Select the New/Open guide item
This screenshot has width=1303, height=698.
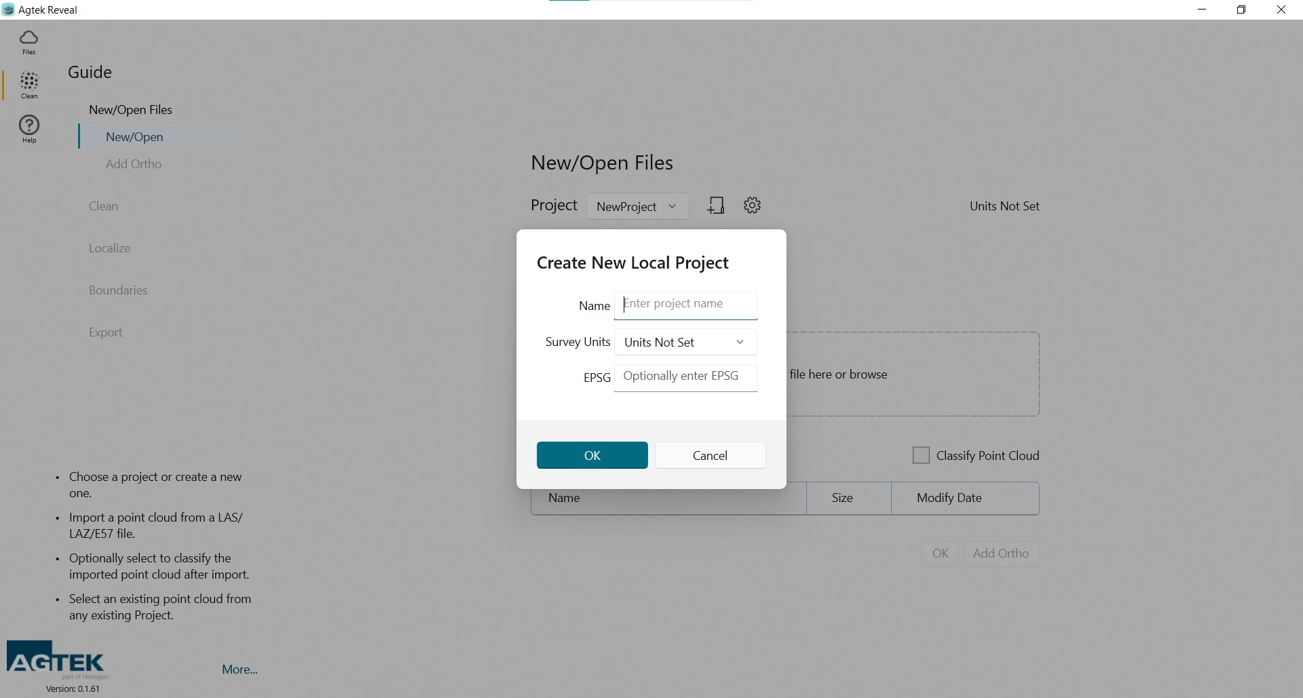(135, 136)
